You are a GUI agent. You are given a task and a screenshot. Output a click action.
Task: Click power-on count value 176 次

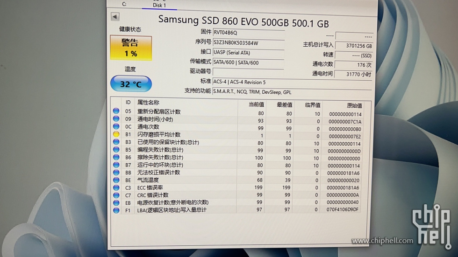(353, 65)
